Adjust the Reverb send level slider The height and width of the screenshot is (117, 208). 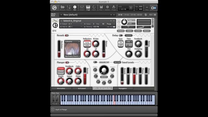[122, 76]
